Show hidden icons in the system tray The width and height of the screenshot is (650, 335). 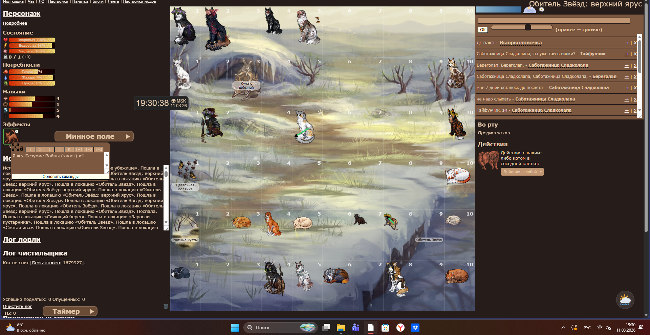click(563, 328)
